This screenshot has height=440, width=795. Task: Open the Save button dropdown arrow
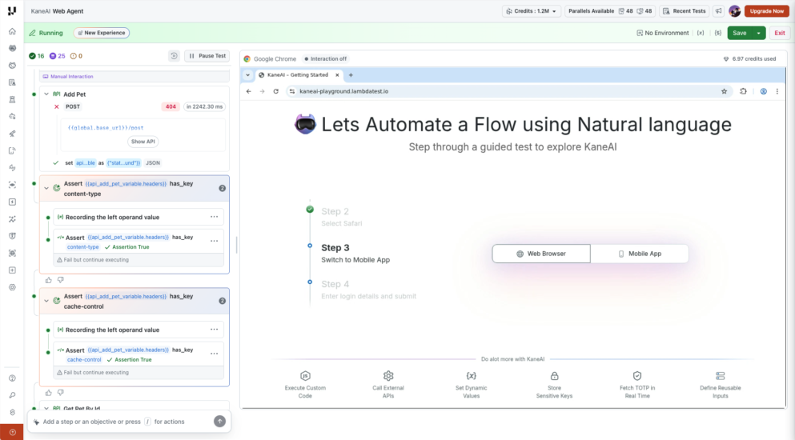click(758, 33)
